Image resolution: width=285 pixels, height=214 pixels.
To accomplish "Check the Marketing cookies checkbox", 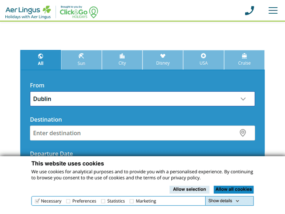I will click(x=132, y=201).
